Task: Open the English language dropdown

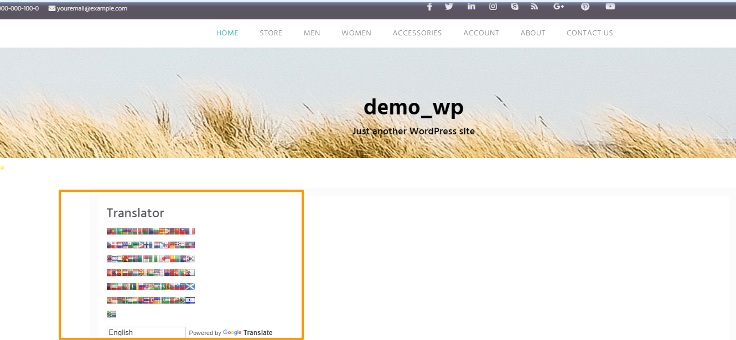Action: 146,332
